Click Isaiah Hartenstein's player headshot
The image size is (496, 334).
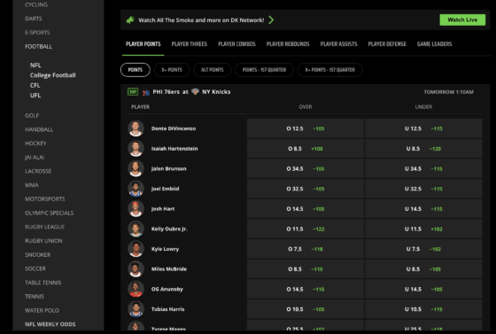136,149
